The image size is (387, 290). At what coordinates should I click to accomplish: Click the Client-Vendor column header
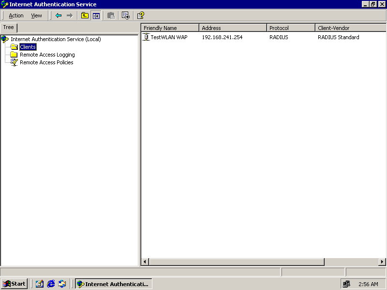(x=350, y=28)
